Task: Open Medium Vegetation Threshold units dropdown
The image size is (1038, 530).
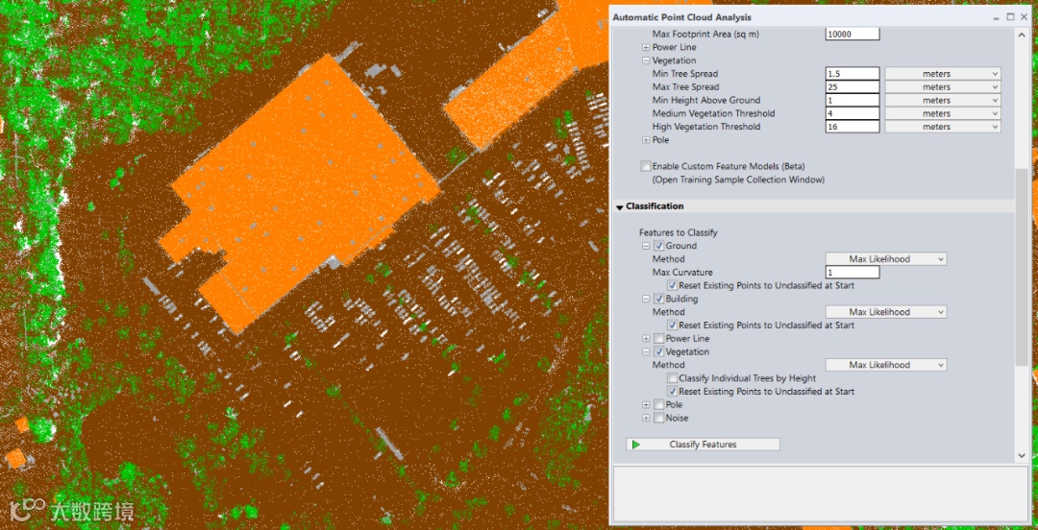Action: tap(943, 113)
